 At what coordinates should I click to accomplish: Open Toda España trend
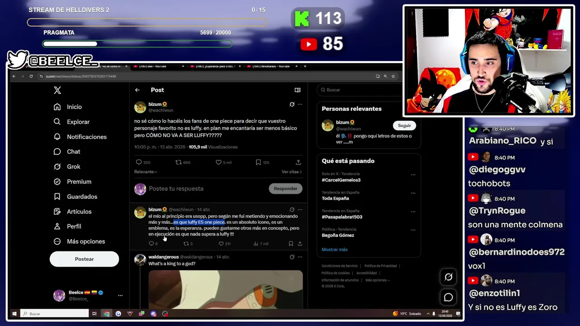335,198
